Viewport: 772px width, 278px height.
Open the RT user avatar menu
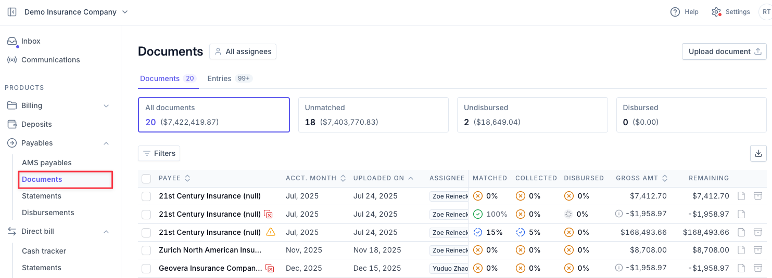(x=766, y=12)
